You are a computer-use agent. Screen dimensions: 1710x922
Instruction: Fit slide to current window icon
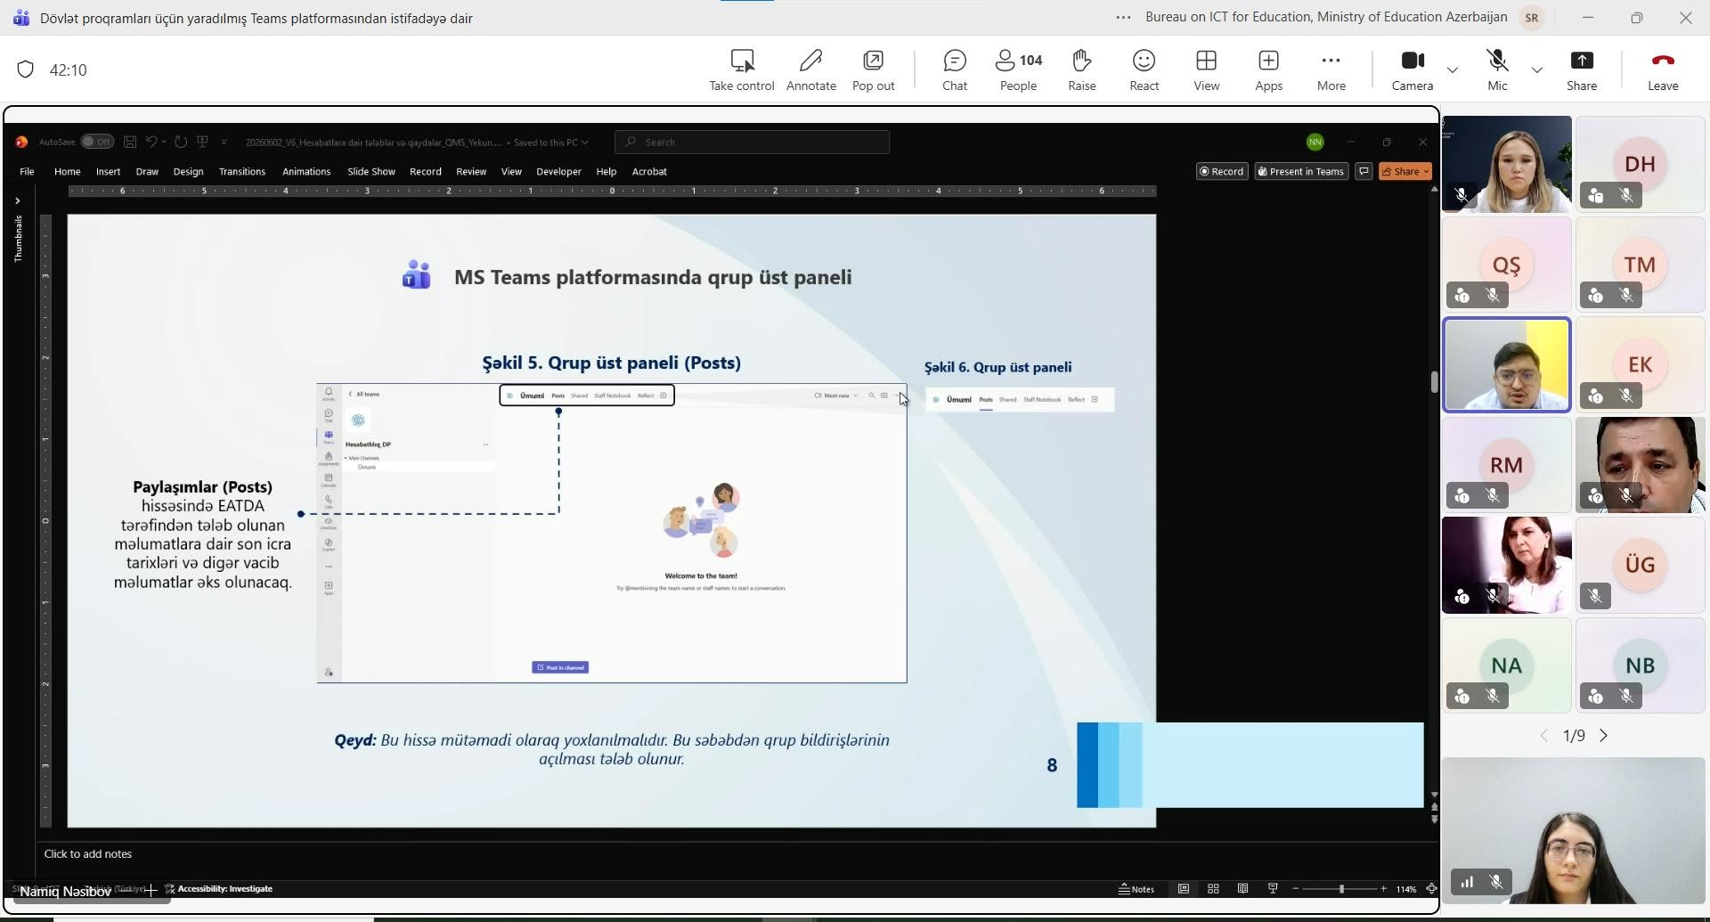(x=1431, y=889)
